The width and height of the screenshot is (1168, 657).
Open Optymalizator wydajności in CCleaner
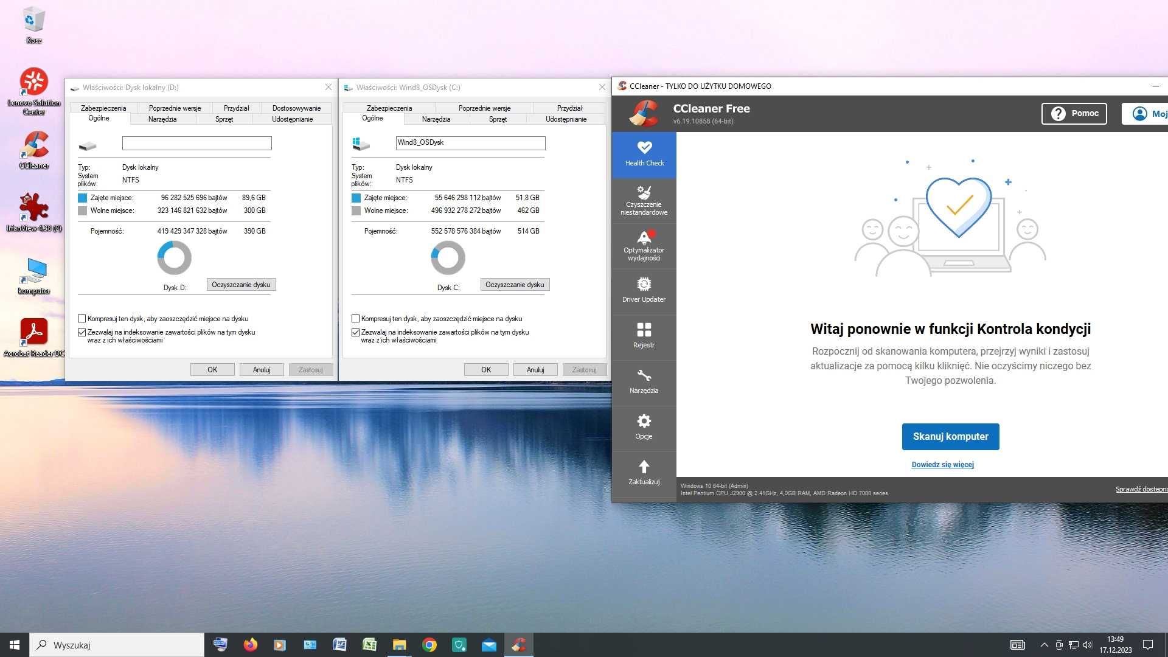(644, 246)
